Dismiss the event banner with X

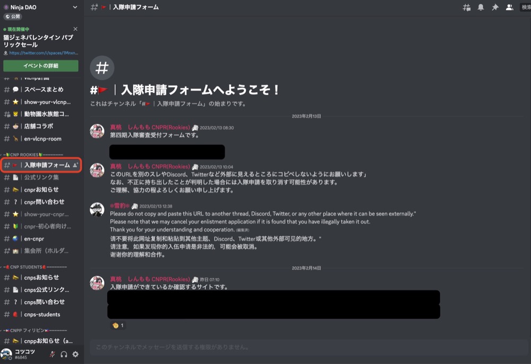[75, 29]
